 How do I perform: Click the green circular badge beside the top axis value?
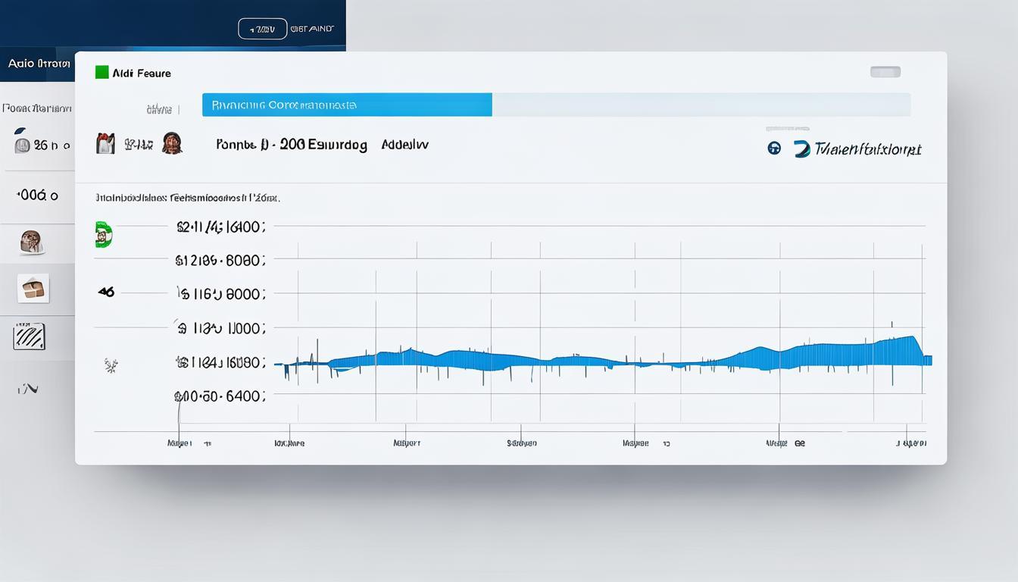tap(104, 234)
